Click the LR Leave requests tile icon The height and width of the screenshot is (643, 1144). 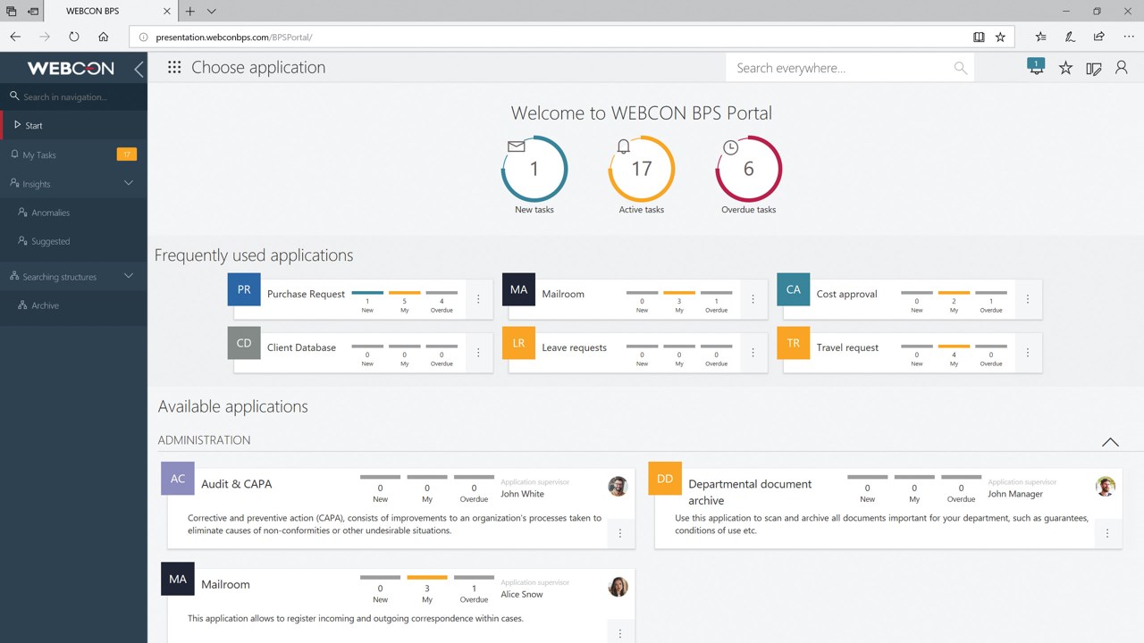click(518, 344)
